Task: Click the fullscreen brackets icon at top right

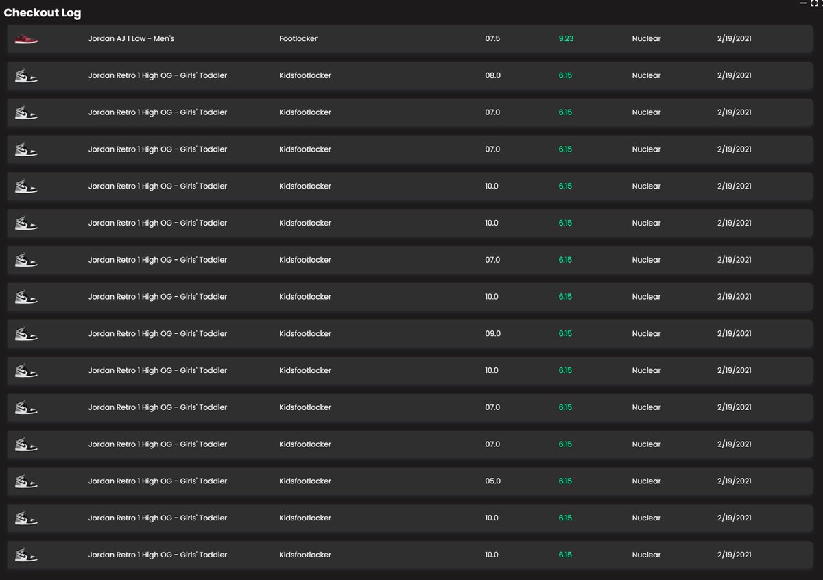Action: 814,3
